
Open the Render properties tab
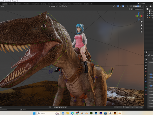click(x=146, y=59)
